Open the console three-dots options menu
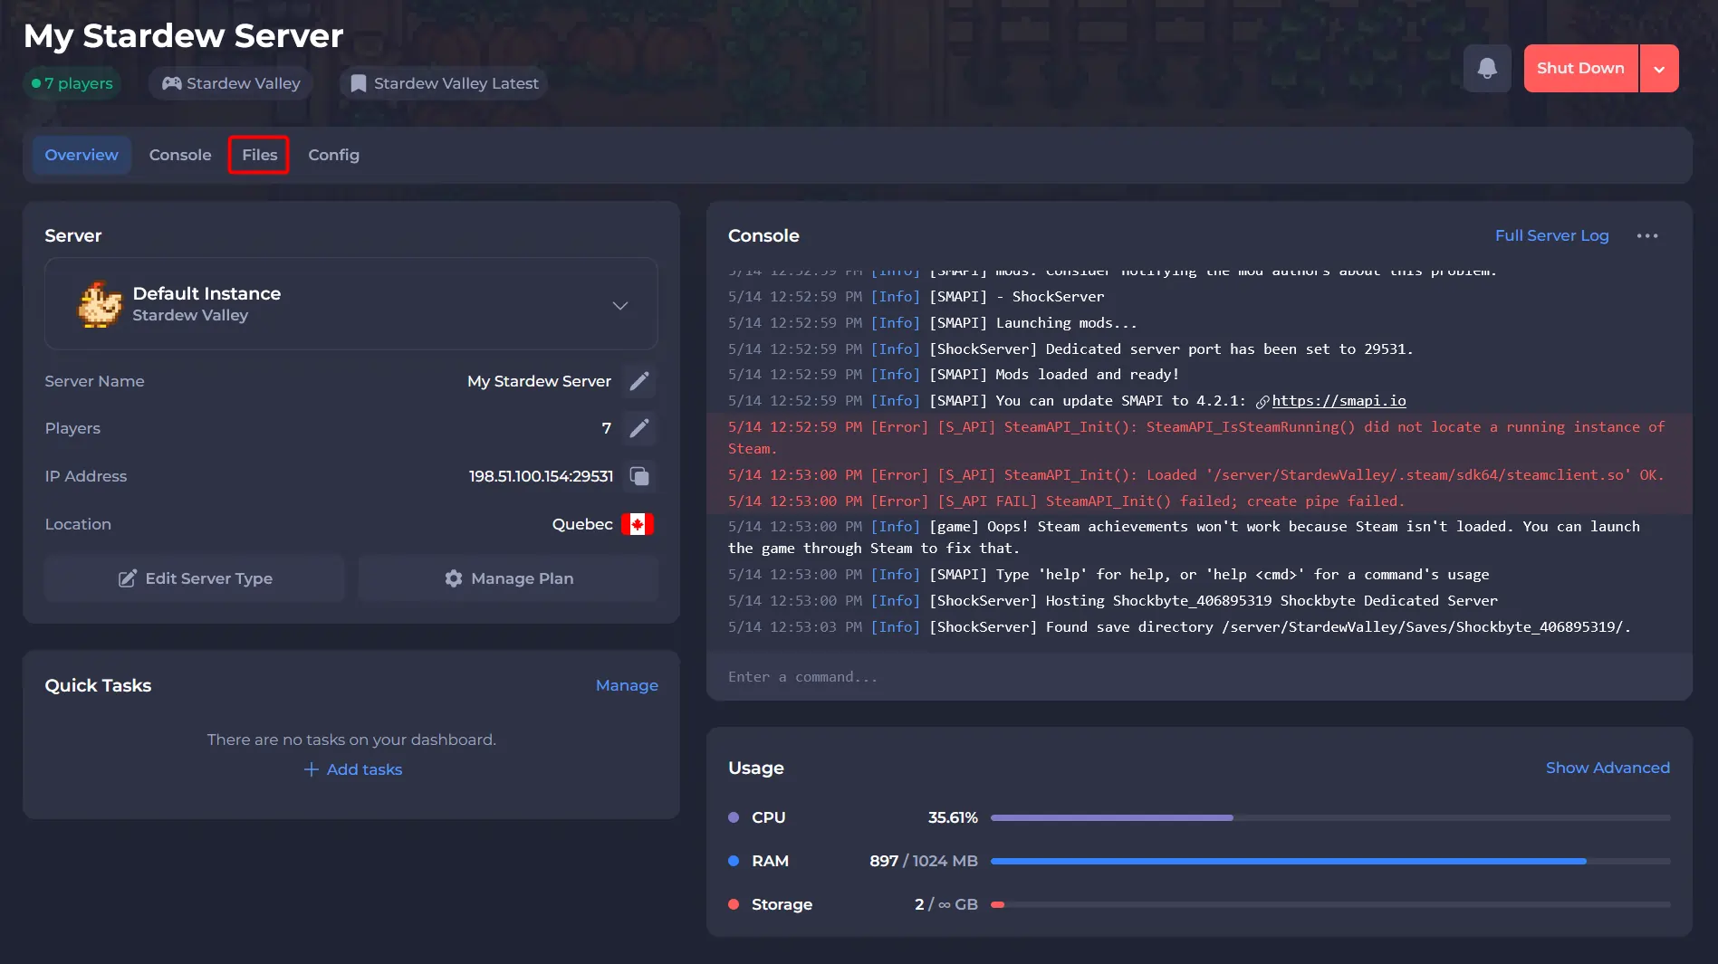Screen dimensions: 1718x964 pos(1646,236)
